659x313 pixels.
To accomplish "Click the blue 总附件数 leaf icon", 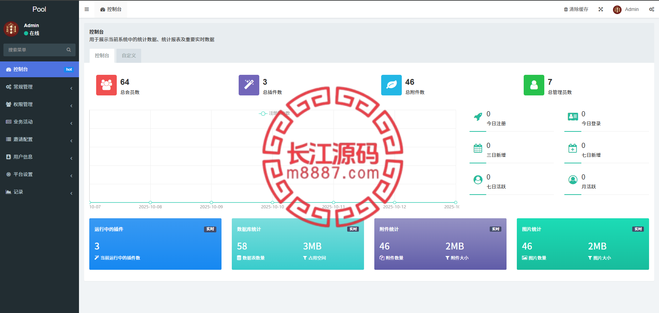I will (391, 85).
